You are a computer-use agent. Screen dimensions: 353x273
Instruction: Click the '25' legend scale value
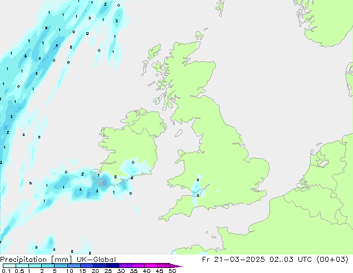click(108, 271)
